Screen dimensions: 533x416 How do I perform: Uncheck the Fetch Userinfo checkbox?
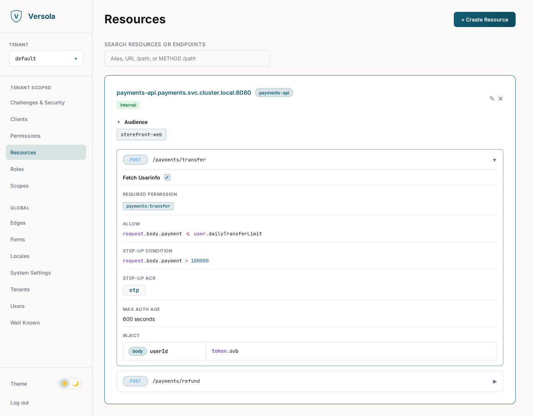tap(167, 177)
